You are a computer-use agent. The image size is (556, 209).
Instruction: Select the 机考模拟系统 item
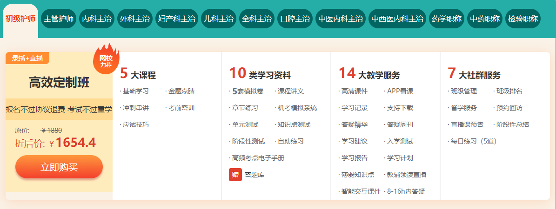coord(297,108)
